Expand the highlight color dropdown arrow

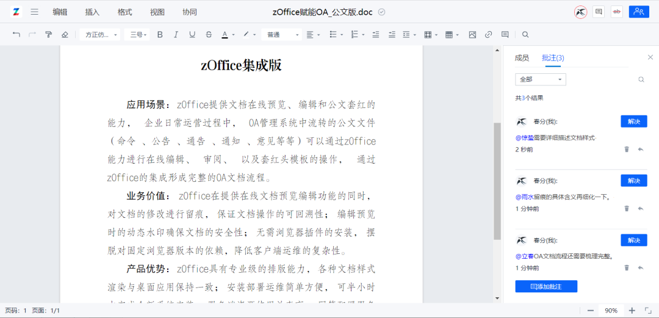[x=254, y=35]
